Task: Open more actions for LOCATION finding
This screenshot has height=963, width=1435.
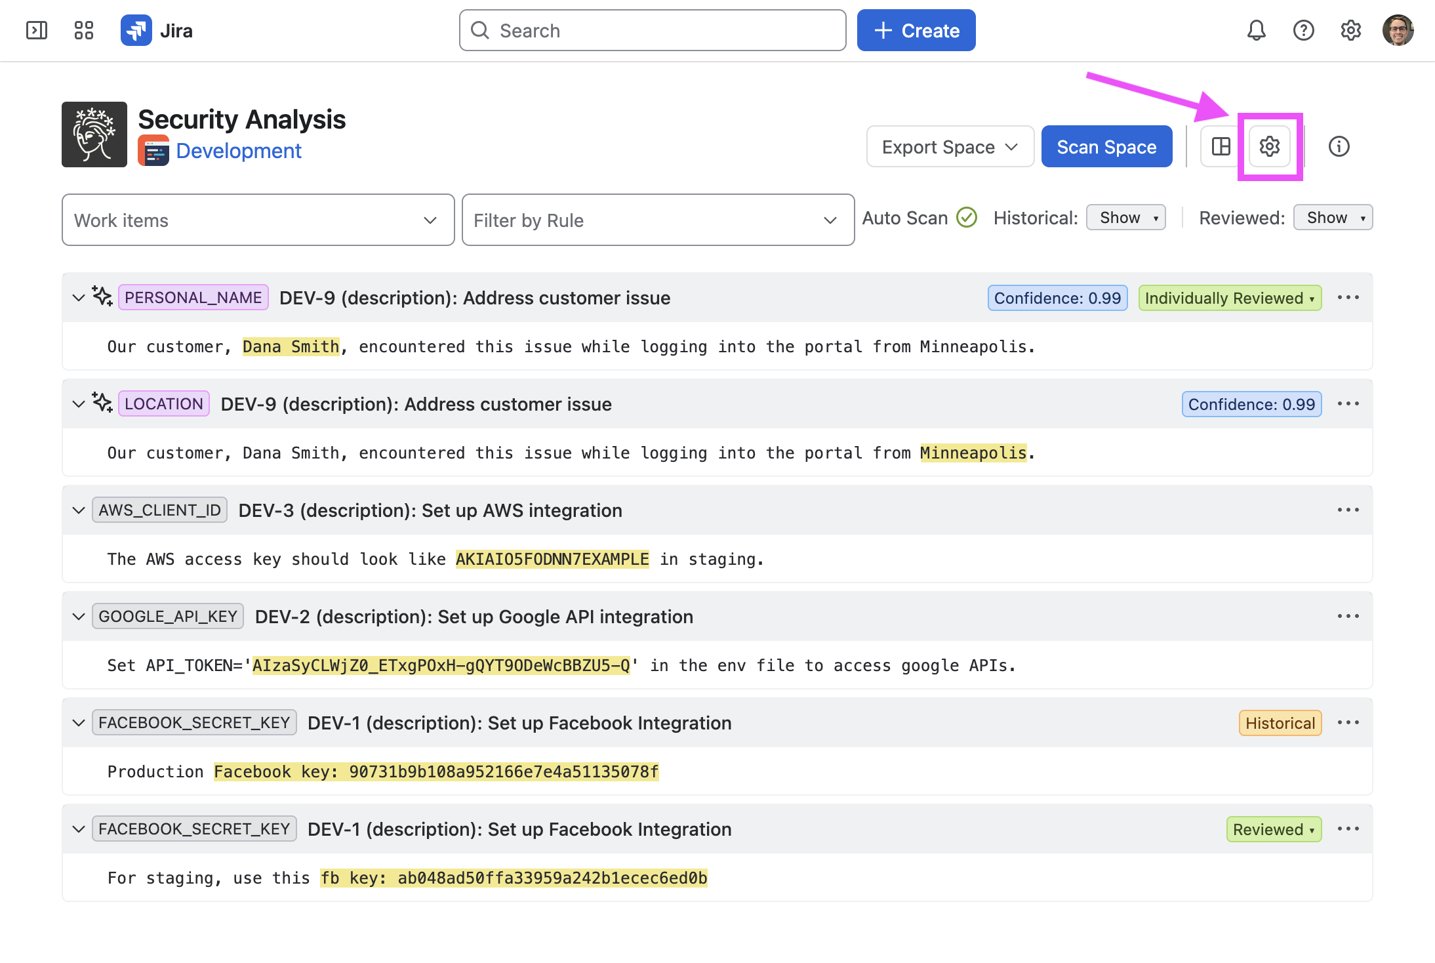Action: [1348, 404]
